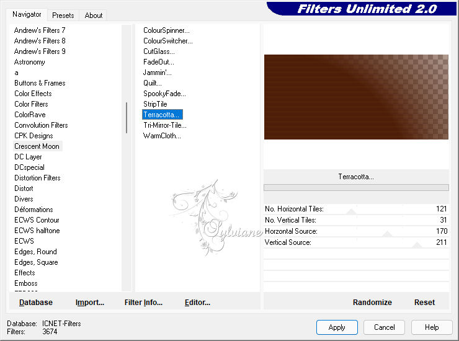Open Filter Info...
The image size is (459, 341).
(143, 303)
